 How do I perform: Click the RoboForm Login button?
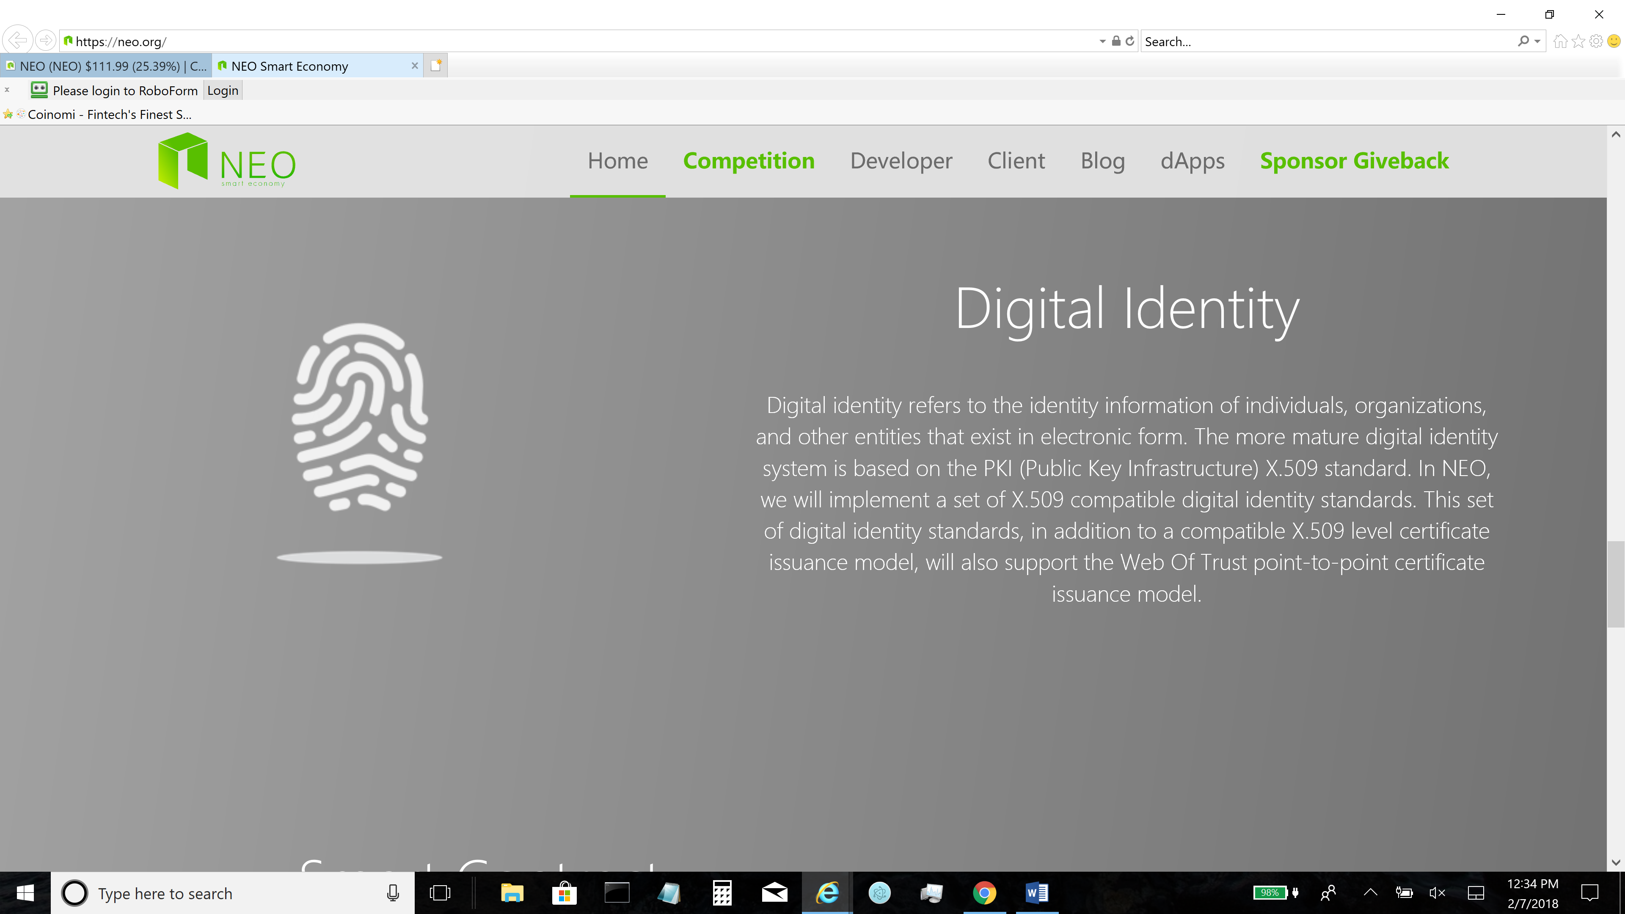coord(222,90)
